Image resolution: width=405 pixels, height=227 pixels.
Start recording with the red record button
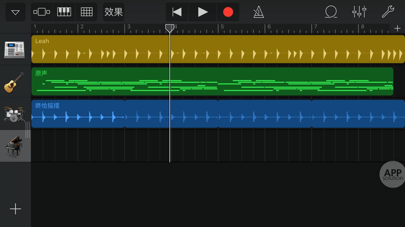[228, 12]
